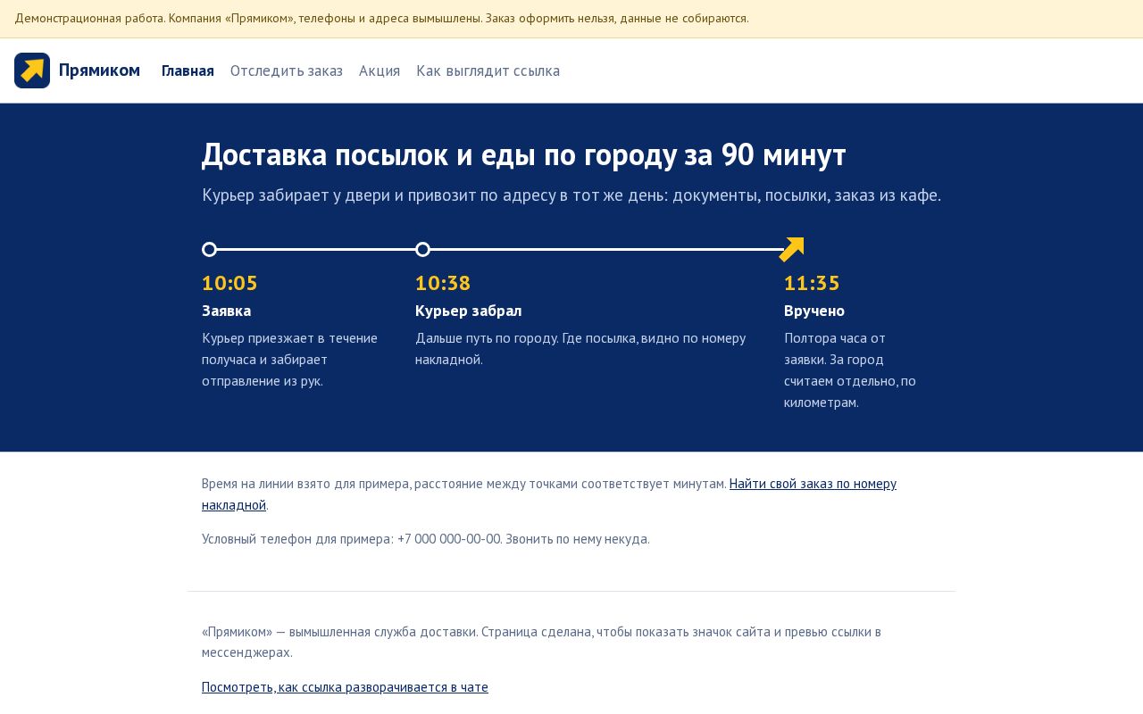This screenshot has height=714, width=1143.
Task: Select the 10:05 timeline point marker
Action: click(209, 249)
